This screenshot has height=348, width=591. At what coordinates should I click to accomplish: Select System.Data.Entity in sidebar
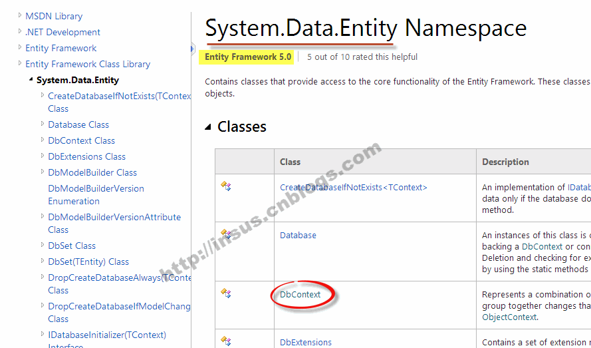tap(78, 80)
